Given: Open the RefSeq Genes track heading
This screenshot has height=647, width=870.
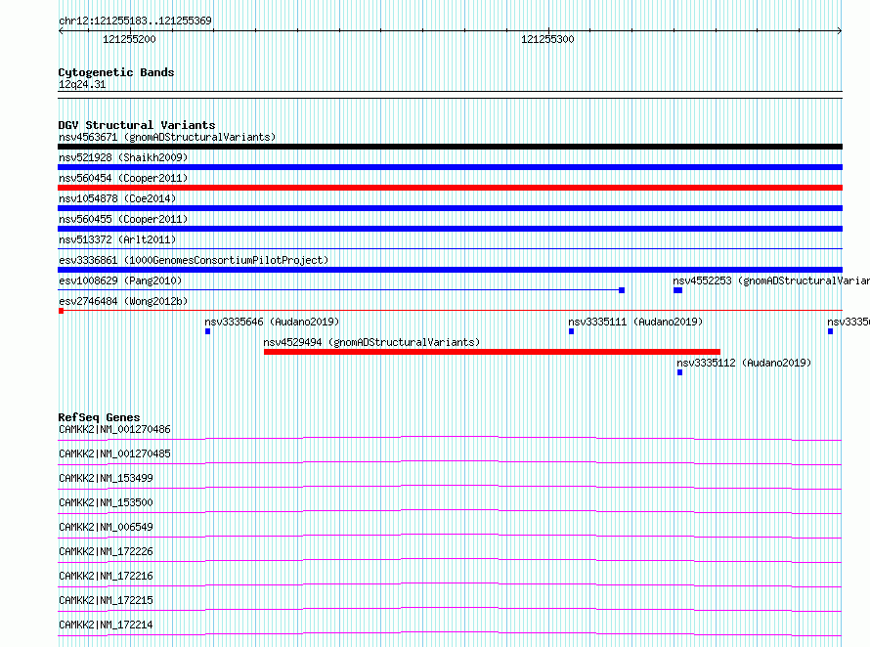Looking at the screenshot, I should [x=99, y=417].
